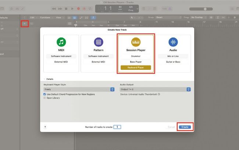The width and height of the screenshot is (239, 150).
Task: Open the Functions menu
Action: pyautogui.click(x=46, y=17)
